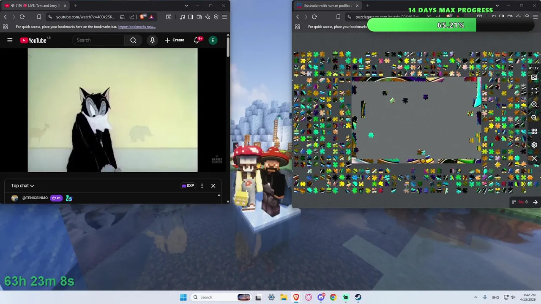The width and height of the screenshot is (541, 304).
Task: Open File Explorer from the taskbar
Action: click(284, 297)
